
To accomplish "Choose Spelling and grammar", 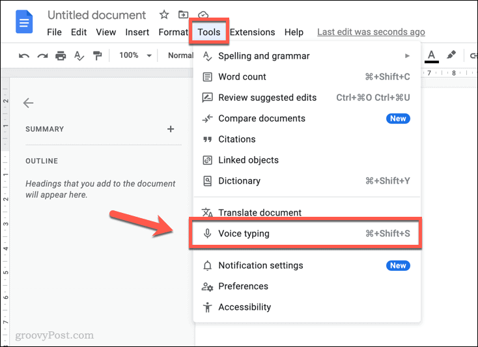I will coord(307,56).
